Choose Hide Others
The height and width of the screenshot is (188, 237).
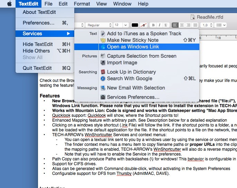tap(45, 51)
